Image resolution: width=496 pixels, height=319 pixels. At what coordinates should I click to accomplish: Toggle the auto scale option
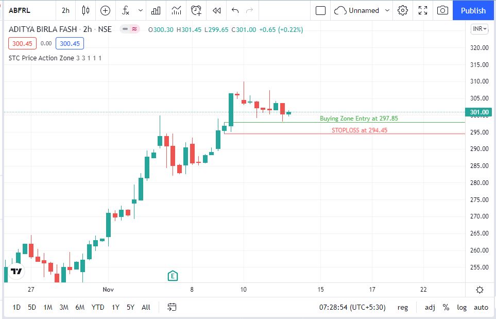point(481,307)
